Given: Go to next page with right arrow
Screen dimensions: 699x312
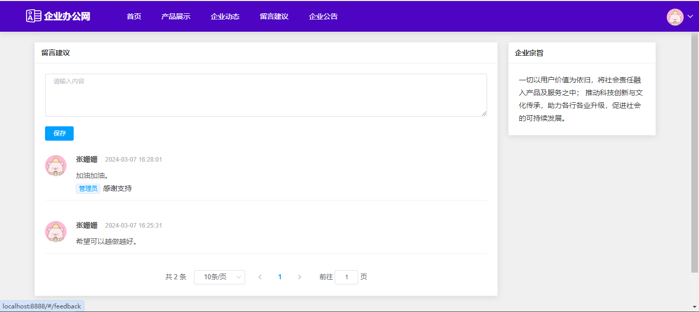Looking at the screenshot, I should tap(300, 277).
